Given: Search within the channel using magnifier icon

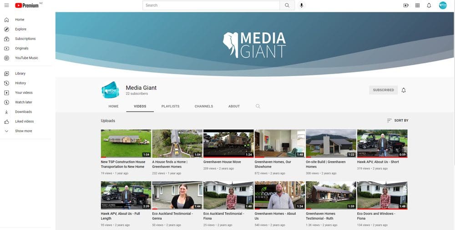Looking at the screenshot, I should pyautogui.click(x=258, y=106).
